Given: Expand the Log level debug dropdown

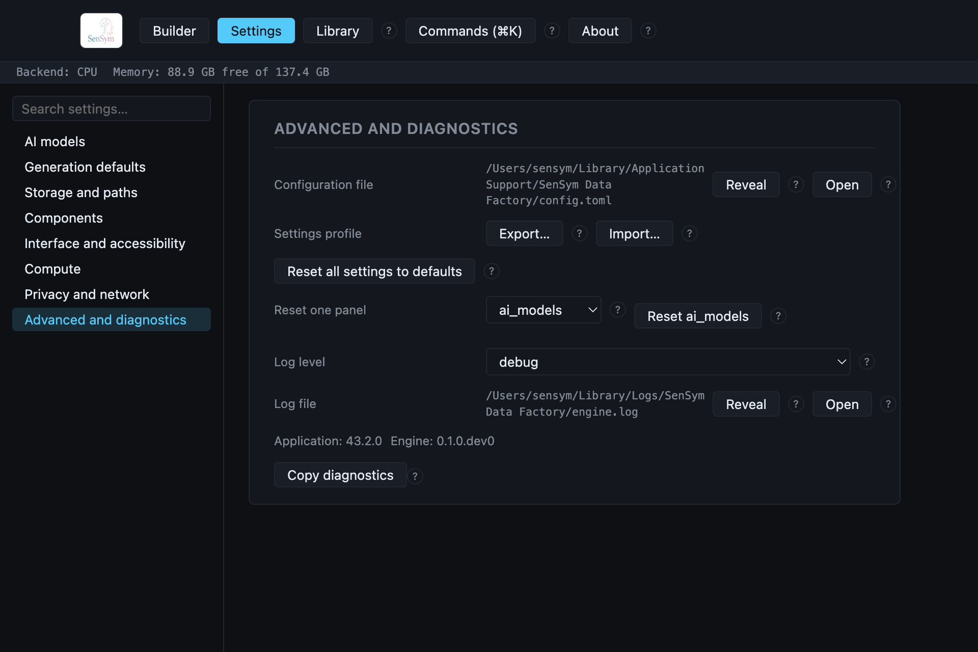Looking at the screenshot, I should click(668, 362).
